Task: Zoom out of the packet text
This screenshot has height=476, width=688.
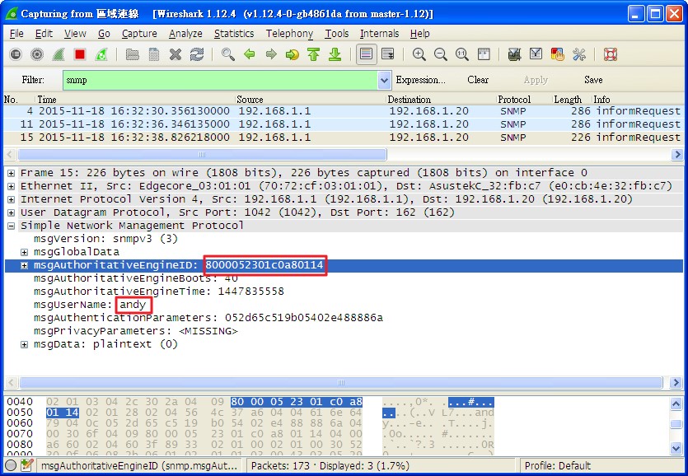Action: coord(440,54)
